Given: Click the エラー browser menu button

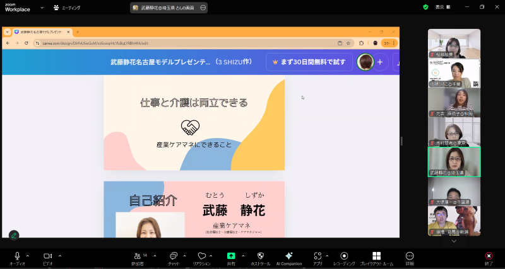Looking at the screenshot, I should coord(389,43).
